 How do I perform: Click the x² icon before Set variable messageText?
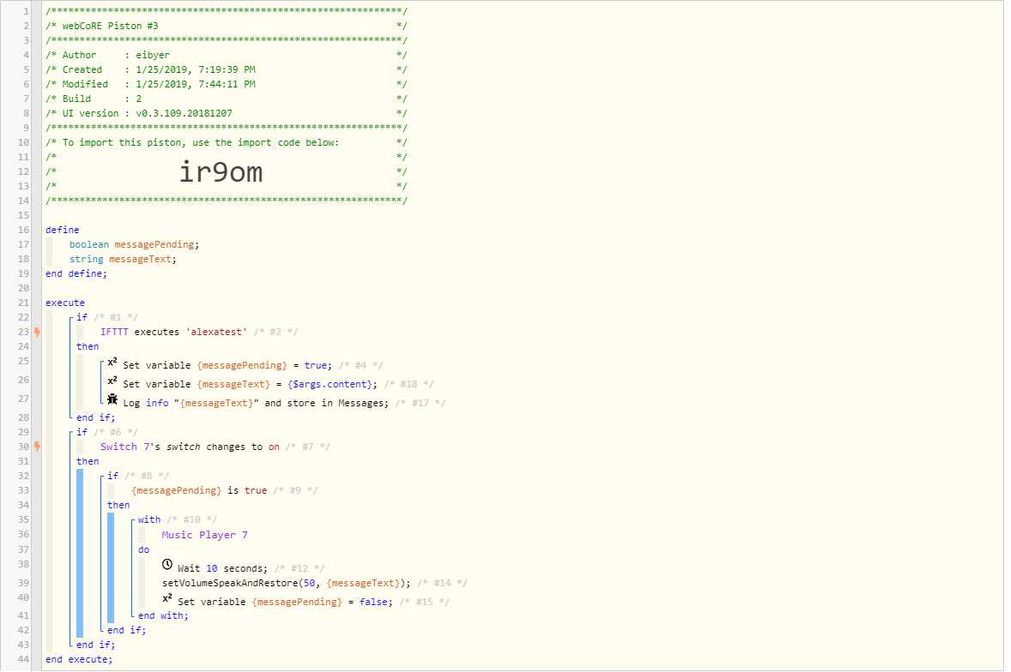point(112,381)
